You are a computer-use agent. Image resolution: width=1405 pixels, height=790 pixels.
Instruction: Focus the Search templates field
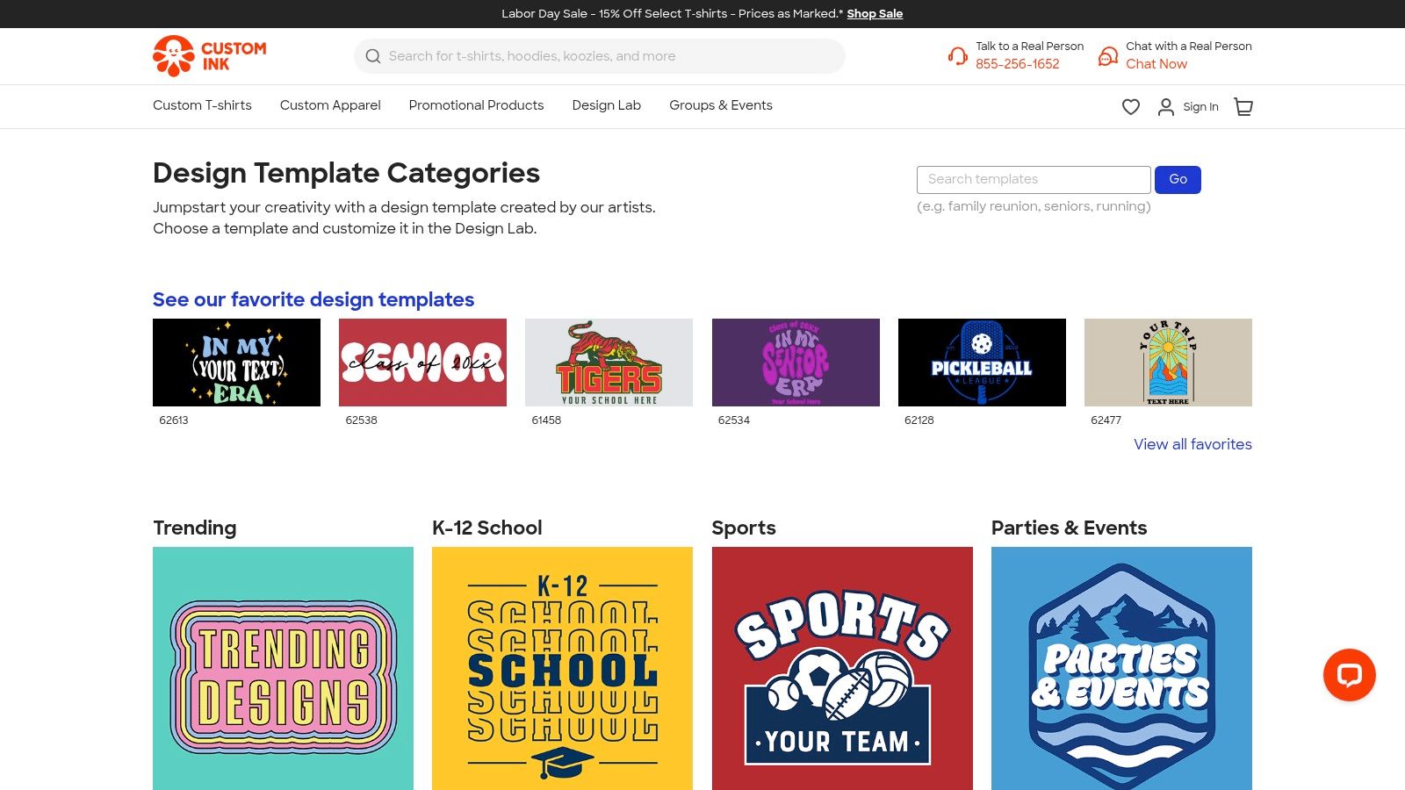pyautogui.click(x=1034, y=180)
